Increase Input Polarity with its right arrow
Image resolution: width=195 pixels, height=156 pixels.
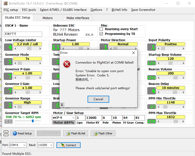tap(183, 48)
